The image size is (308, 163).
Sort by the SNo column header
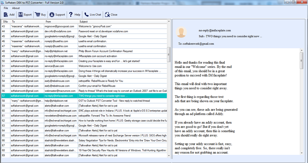click(x=5, y=22)
